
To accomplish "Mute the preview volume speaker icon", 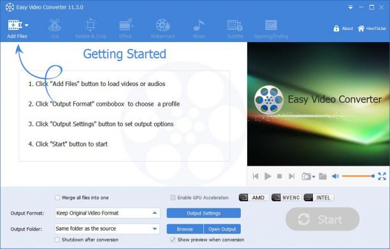I will (x=335, y=176).
